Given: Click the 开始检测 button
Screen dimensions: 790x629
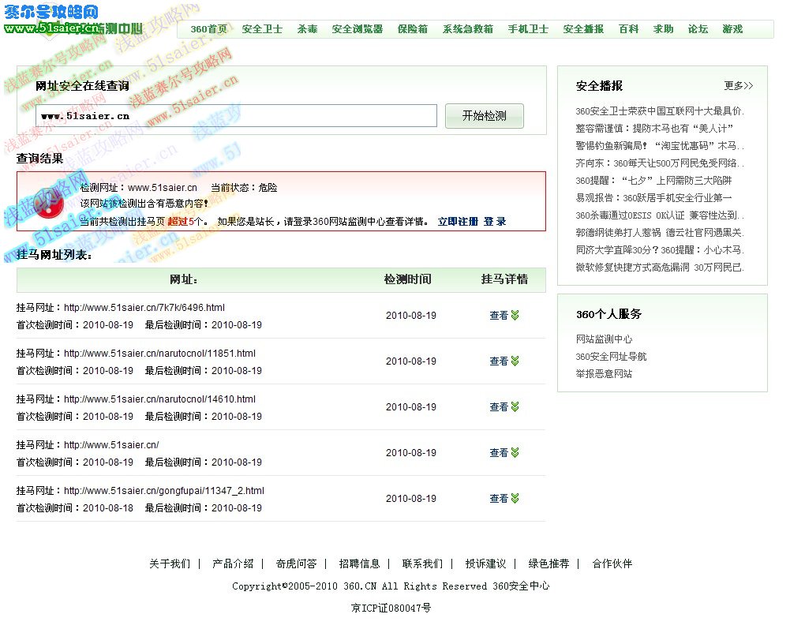Looking at the screenshot, I should click(484, 116).
